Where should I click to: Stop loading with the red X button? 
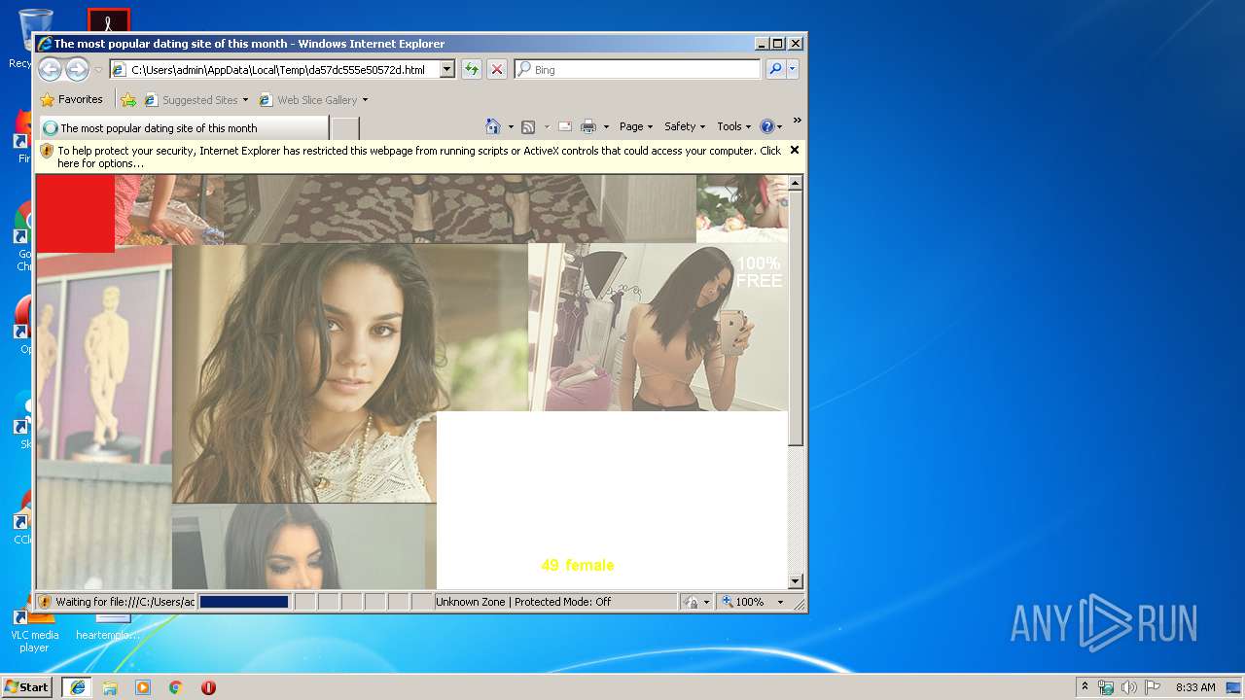pyautogui.click(x=497, y=69)
